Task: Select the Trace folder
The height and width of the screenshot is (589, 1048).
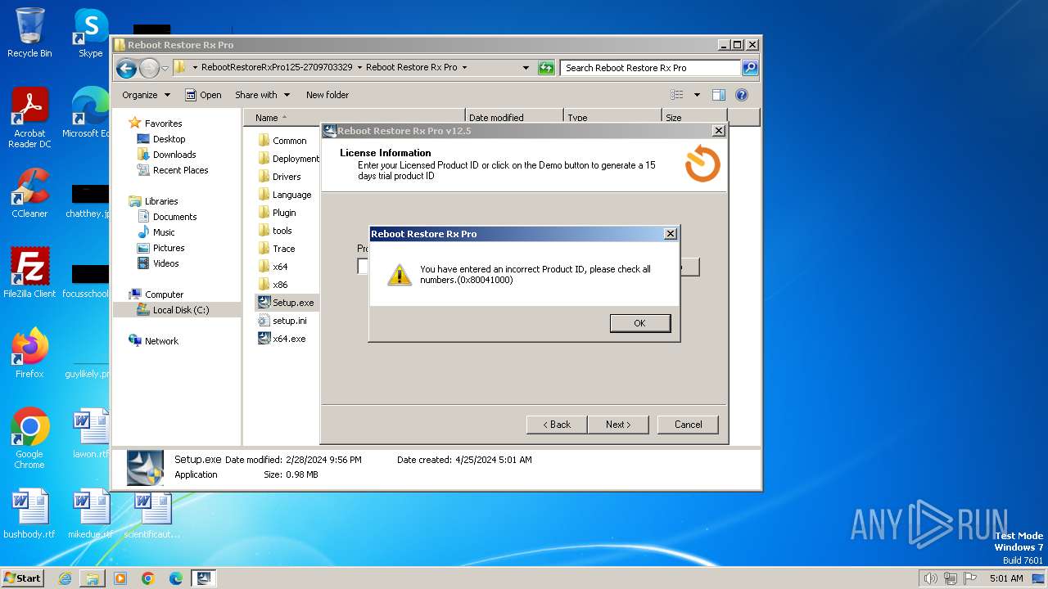Action: pos(276,249)
